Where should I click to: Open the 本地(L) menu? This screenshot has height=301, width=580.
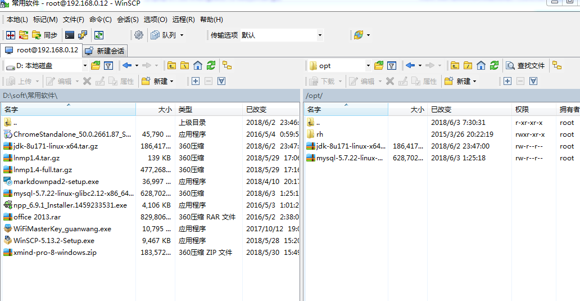click(x=17, y=20)
